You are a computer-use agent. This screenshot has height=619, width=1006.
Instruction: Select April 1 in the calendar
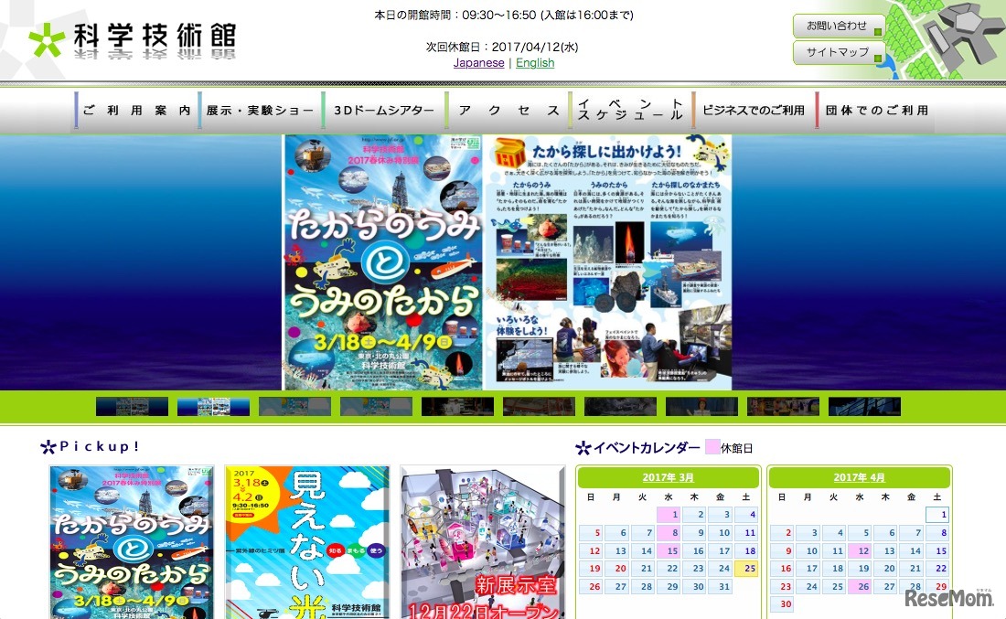point(936,515)
